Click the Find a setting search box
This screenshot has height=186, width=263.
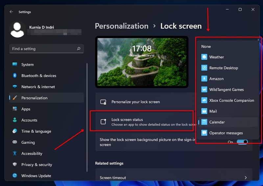46,49
